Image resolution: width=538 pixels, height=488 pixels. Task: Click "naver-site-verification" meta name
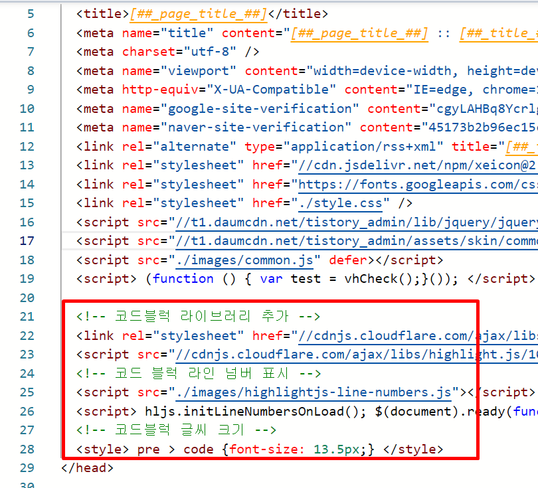(256, 127)
